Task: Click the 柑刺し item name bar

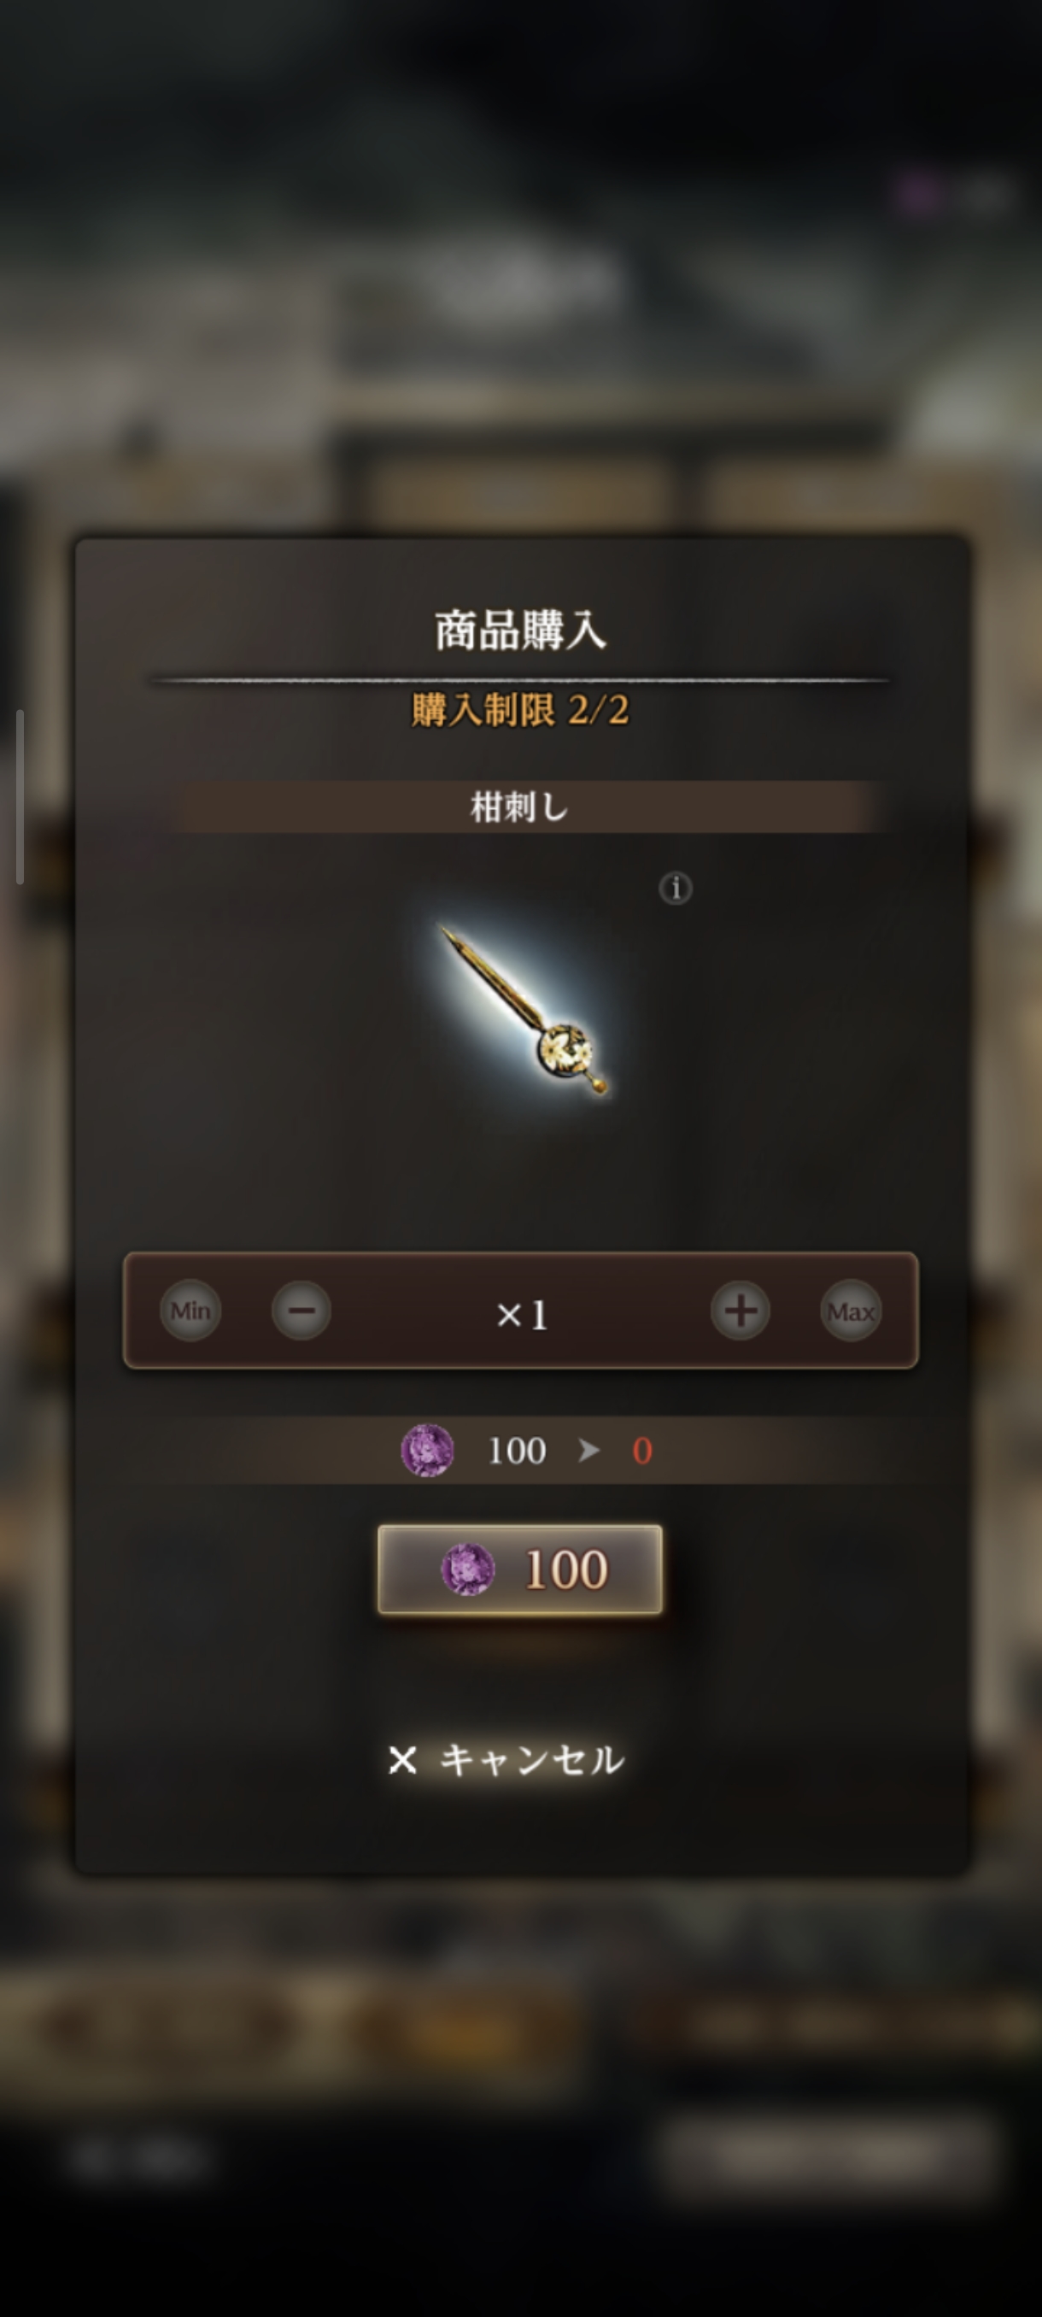Action: (x=520, y=807)
